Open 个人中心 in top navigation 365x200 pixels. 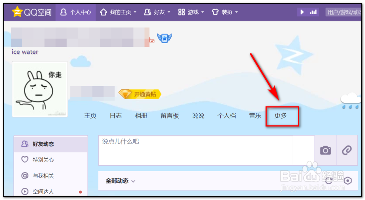[76, 12]
